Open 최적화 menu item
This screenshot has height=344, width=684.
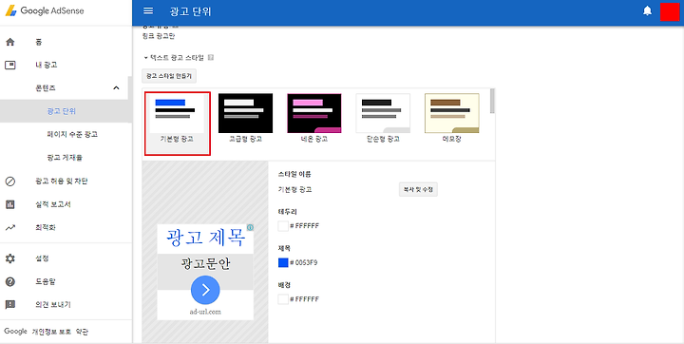coord(46,227)
